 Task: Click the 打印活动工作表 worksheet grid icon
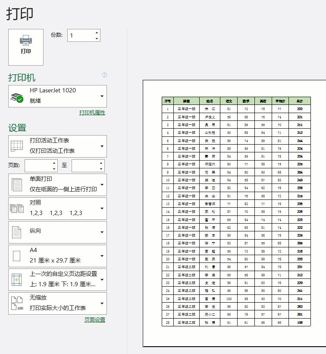17,146
